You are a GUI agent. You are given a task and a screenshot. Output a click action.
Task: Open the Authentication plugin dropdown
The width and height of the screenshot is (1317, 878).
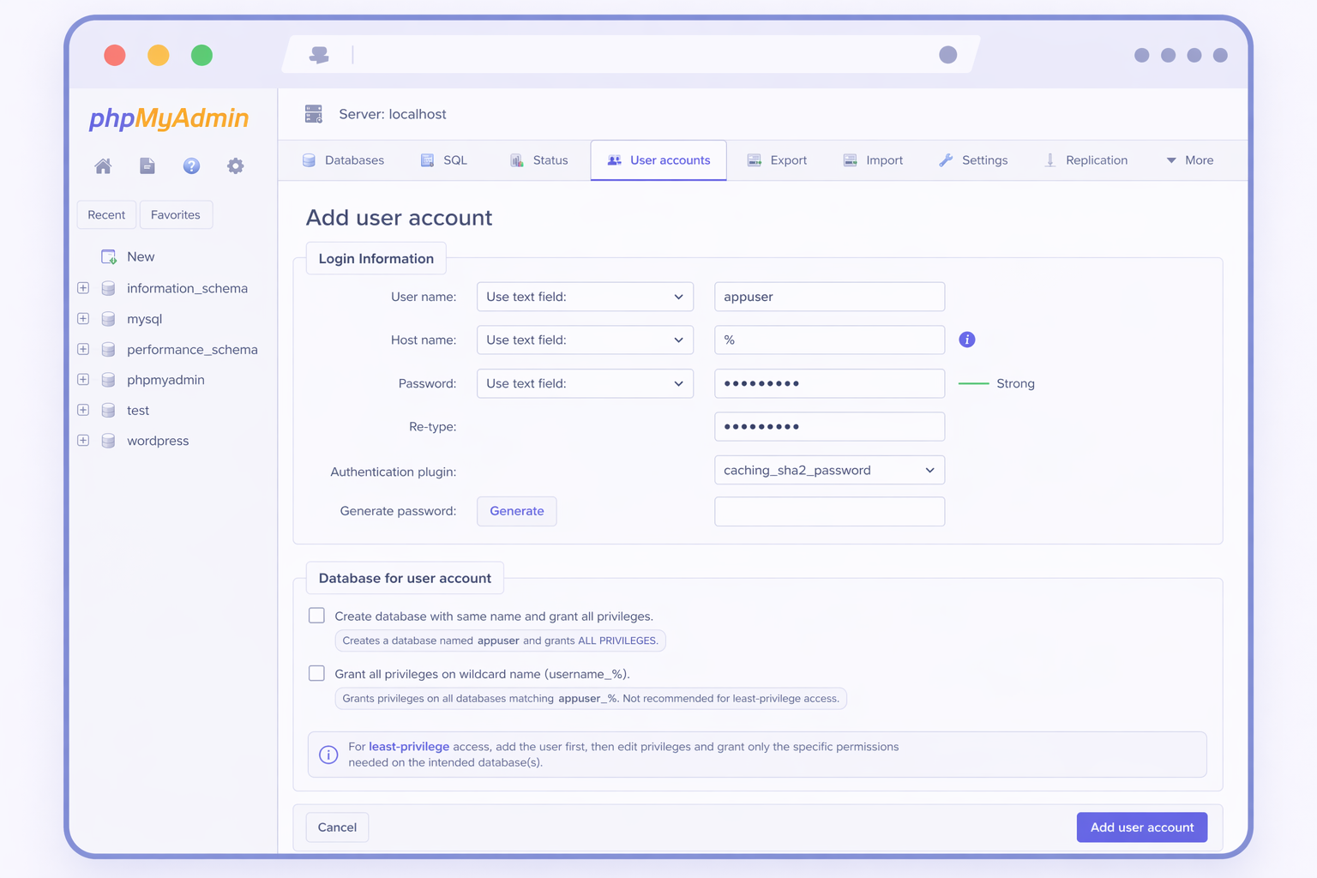click(828, 470)
